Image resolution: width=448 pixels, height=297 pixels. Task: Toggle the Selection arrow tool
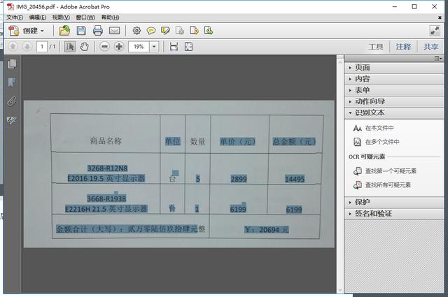coord(70,47)
